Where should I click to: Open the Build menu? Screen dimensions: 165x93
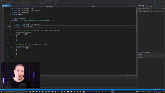pyautogui.click(x=18, y=1)
